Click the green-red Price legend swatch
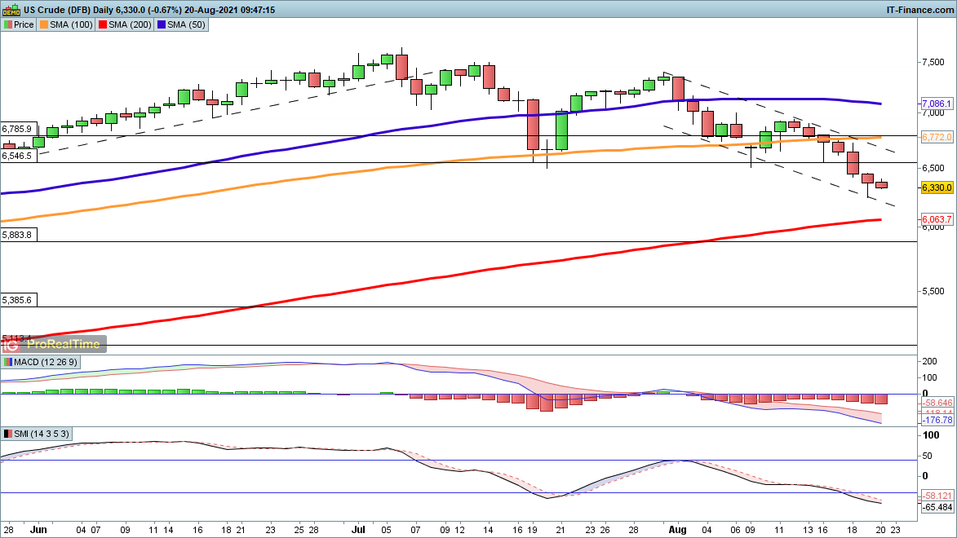 [8, 24]
